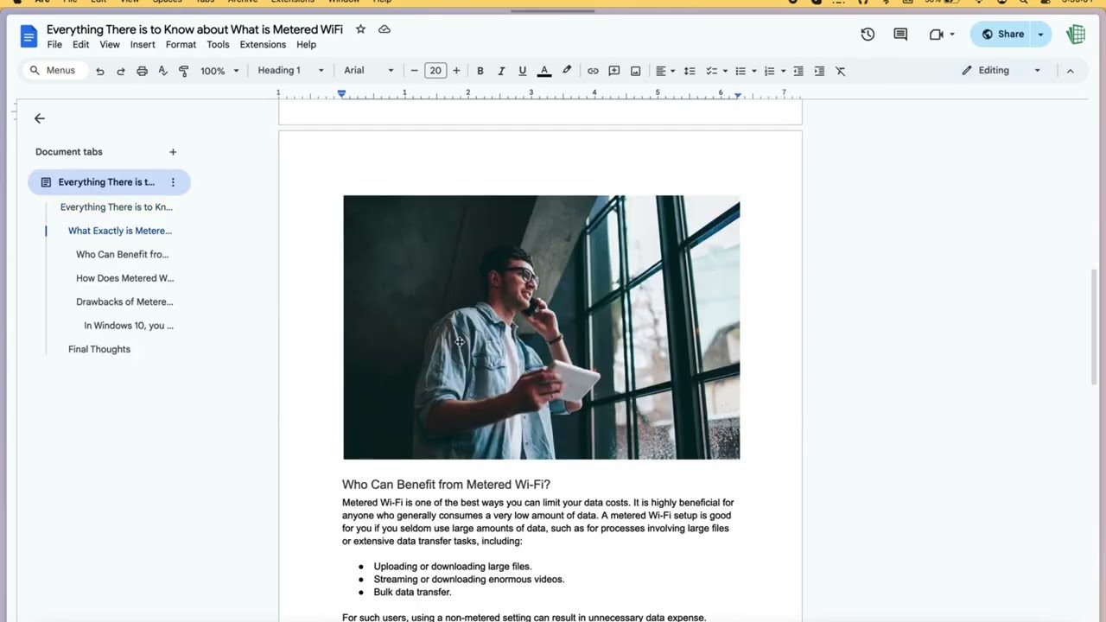This screenshot has height=622, width=1106.
Task: Expand numbered list style options arrow
Action: (x=783, y=71)
